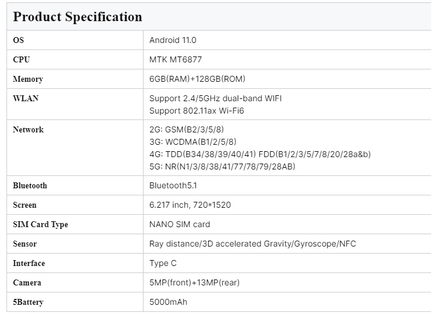Select the 5G NR bands line
This screenshot has height=316, width=440.
222,167
